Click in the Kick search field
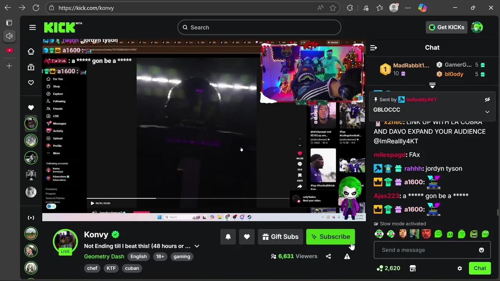The image size is (500, 281). click(259, 27)
